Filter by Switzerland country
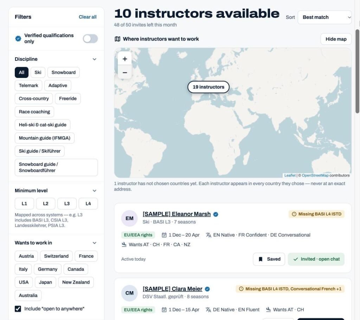This screenshot has height=320, width=360. coord(56,256)
